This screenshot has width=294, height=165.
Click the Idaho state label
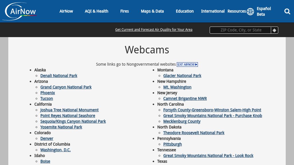pos(39,156)
